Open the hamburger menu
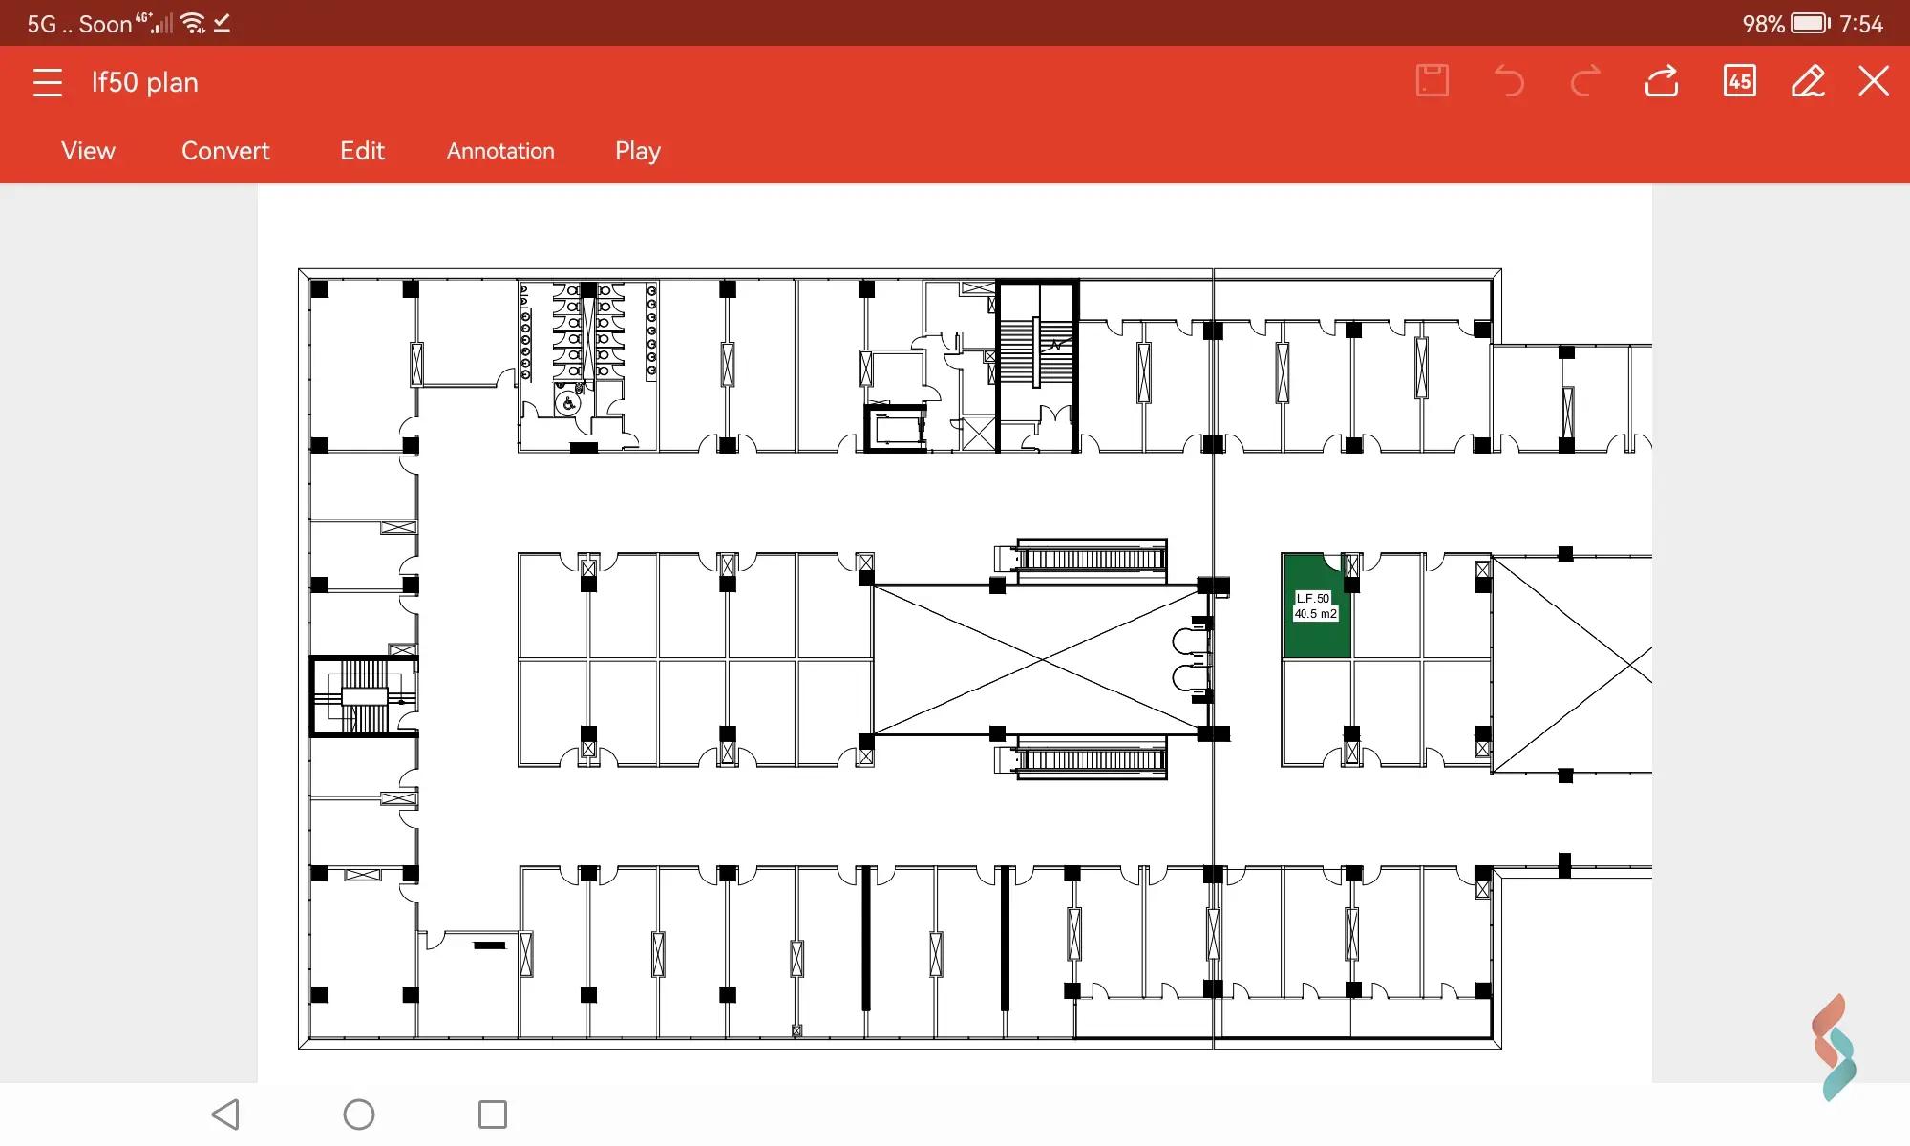Image resolution: width=1910 pixels, height=1146 pixels. (x=47, y=82)
